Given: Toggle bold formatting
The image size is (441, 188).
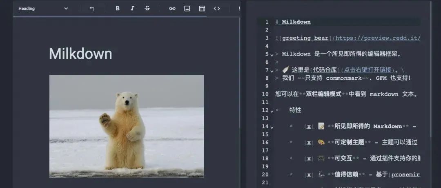Looking at the screenshot, I should pyautogui.click(x=118, y=9).
